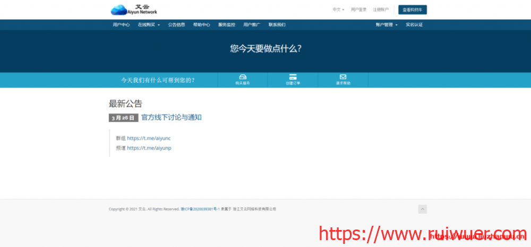Viewport: 531px width, 247px height.
Task: Open the https://t.me/aiyunc group link
Action: (149, 138)
